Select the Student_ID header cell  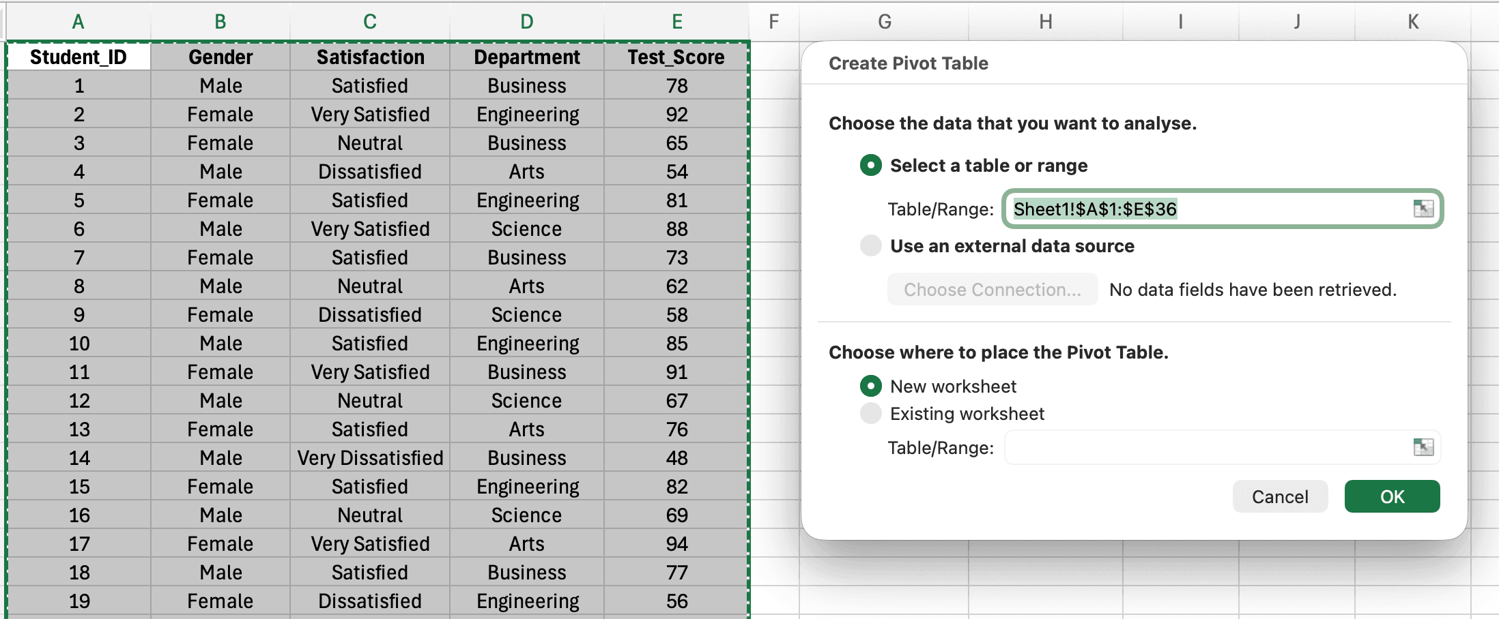pos(78,57)
